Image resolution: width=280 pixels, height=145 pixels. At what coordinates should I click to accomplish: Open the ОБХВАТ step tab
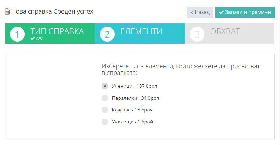(230, 34)
